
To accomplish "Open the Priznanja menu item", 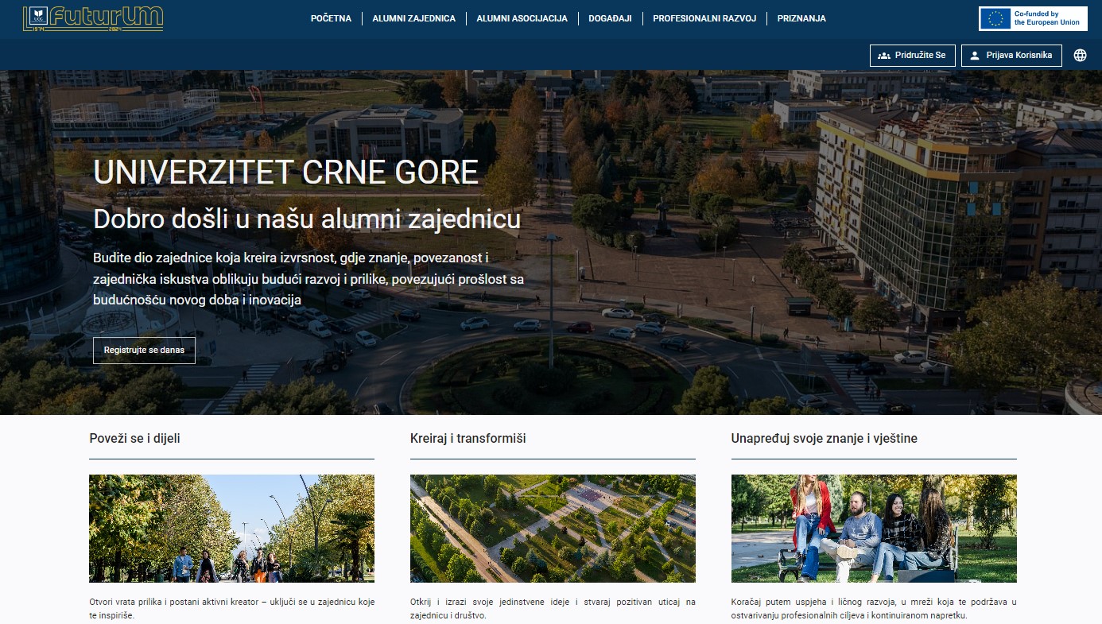I will pos(801,18).
